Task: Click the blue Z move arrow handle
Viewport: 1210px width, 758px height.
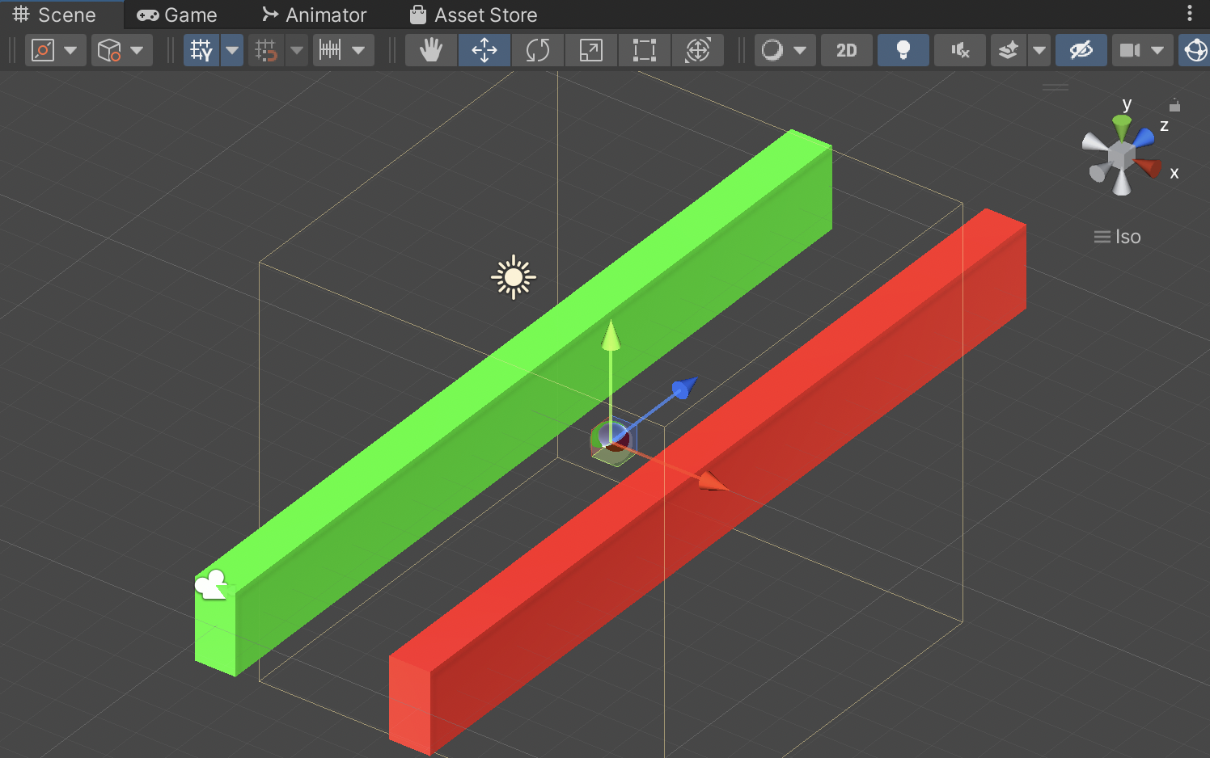Action: (x=684, y=388)
